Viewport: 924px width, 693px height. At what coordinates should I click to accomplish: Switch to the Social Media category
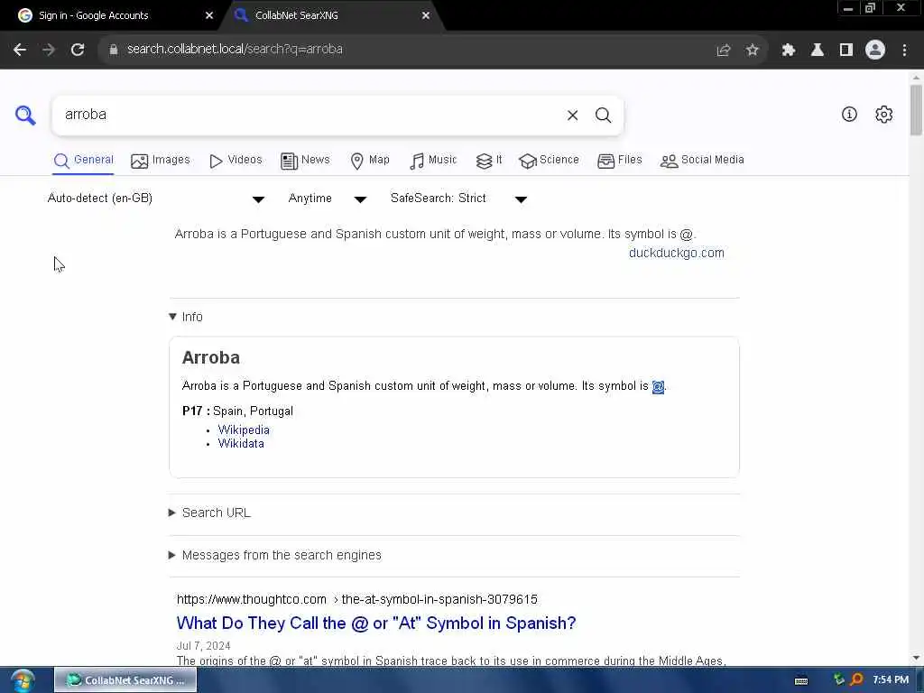tap(702, 161)
